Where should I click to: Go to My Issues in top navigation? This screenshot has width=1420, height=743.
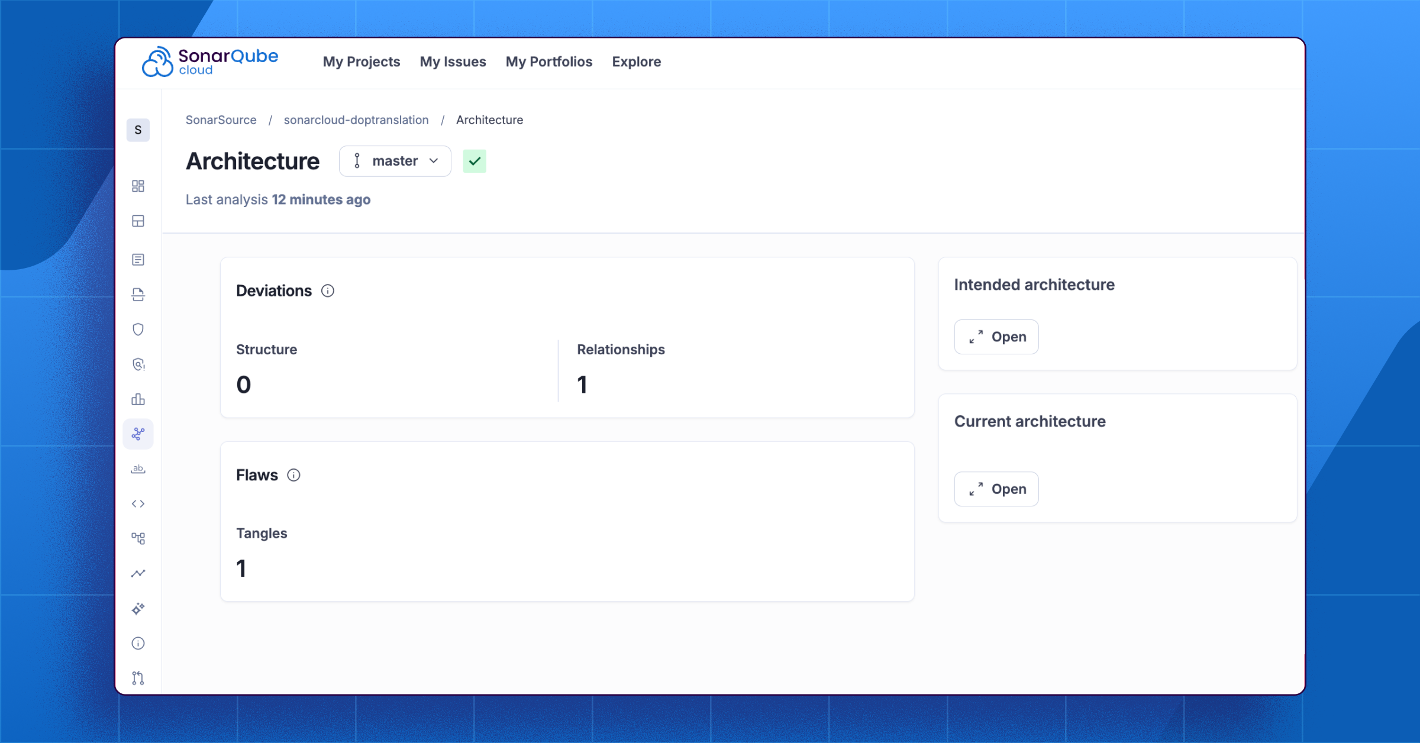pos(453,62)
